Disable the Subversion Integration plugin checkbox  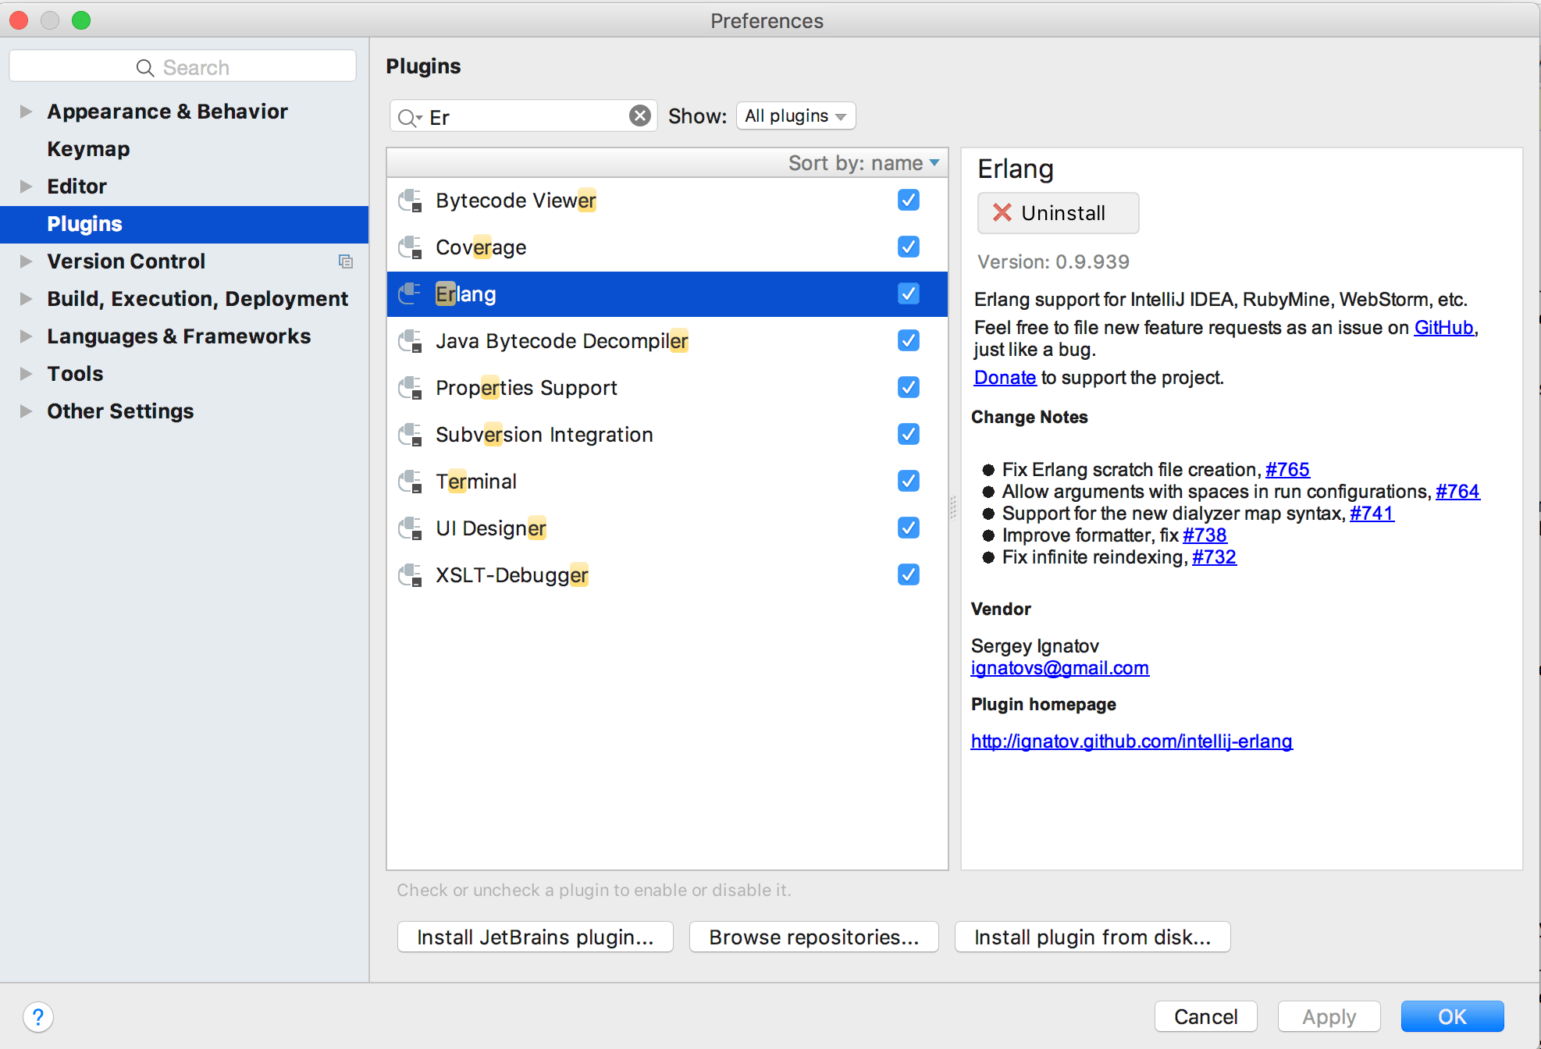click(x=908, y=435)
